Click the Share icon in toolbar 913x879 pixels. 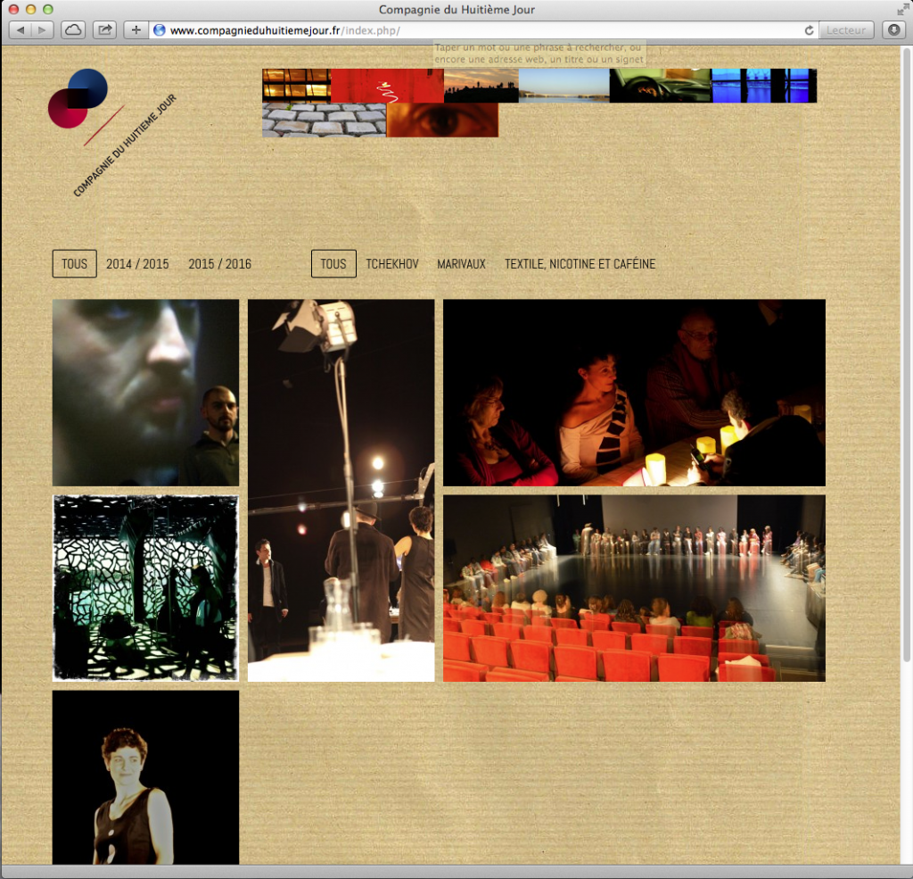pyautogui.click(x=105, y=29)
